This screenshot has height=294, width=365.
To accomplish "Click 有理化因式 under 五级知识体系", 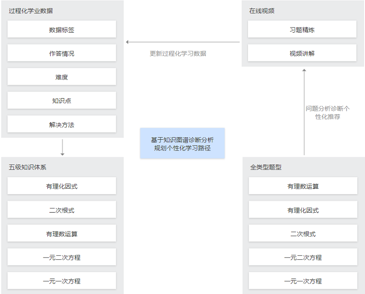I will pyautogui.click(x=62, y=186).
